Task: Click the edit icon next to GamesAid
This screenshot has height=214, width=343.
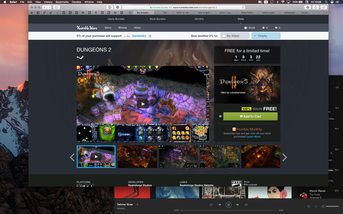Action: tap(150, 36)
